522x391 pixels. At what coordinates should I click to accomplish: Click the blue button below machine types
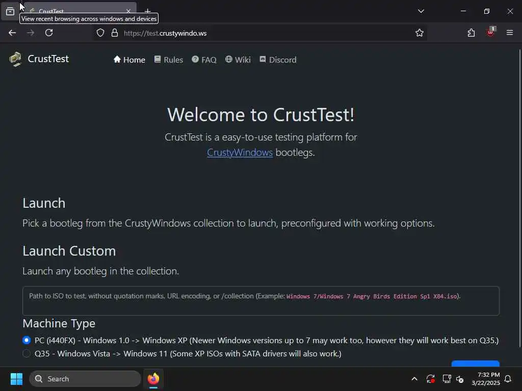(x=476, y=364)
